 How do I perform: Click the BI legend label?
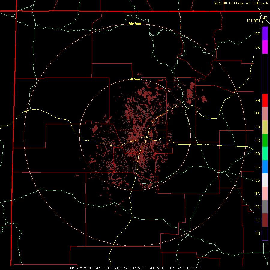point(257,220)
